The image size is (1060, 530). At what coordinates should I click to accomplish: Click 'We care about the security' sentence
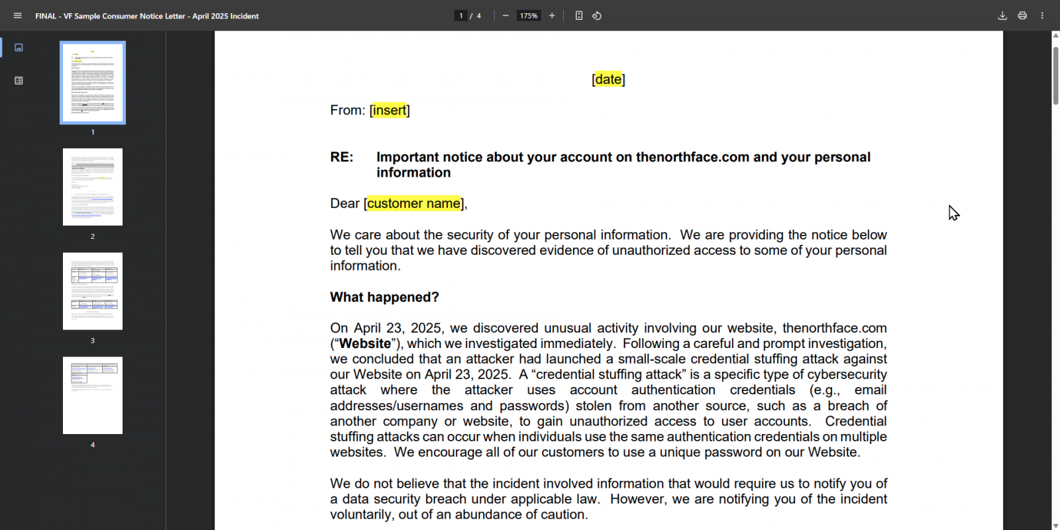point(500,235)
